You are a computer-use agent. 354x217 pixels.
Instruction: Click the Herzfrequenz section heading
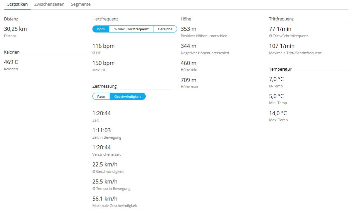click(x=105, y=19)
